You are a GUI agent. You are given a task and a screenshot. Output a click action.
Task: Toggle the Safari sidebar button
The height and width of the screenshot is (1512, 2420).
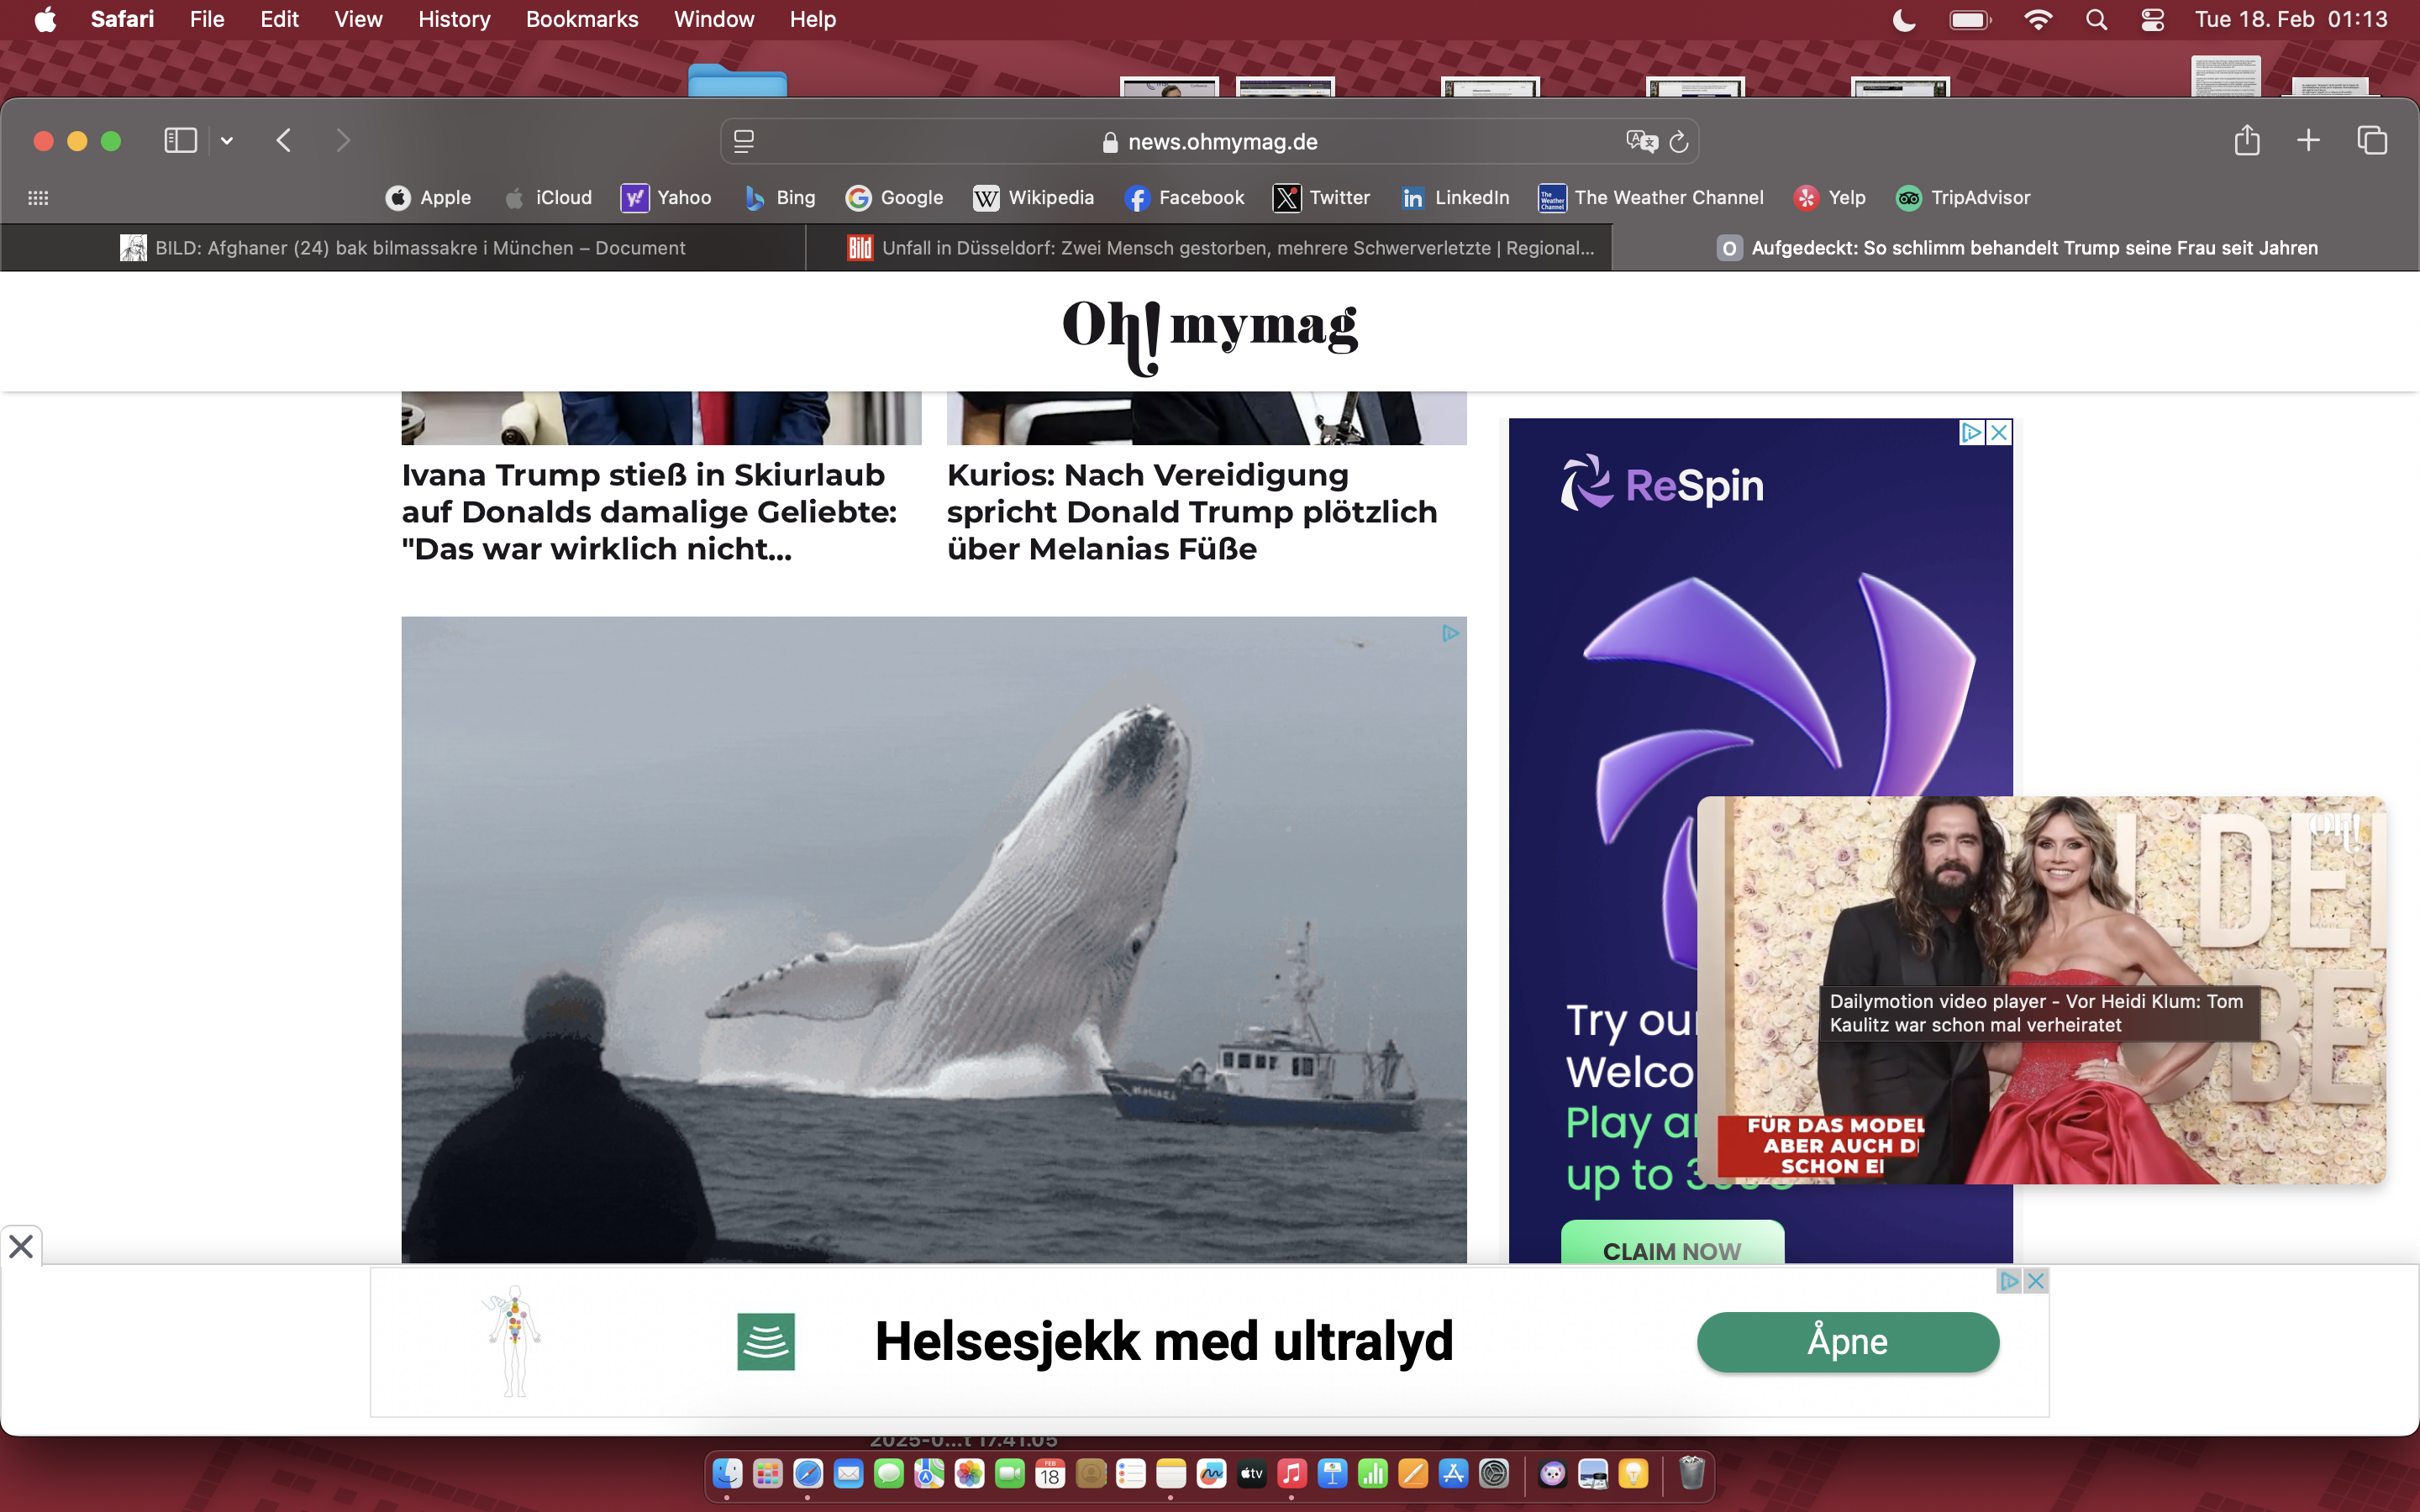180,141
